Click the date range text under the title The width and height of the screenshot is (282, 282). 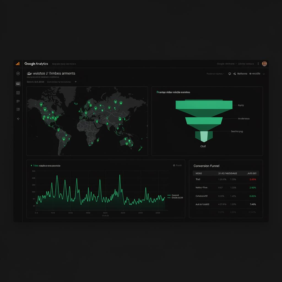[x=36, y=82]
